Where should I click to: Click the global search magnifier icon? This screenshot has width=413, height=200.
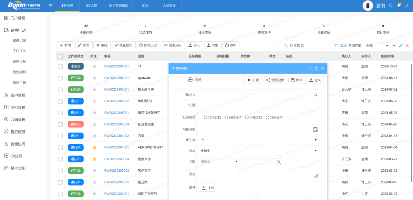point(391,5)
